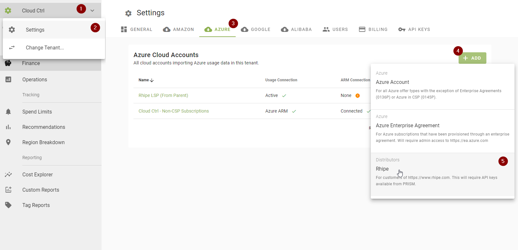Click the Spend Limits bell icon
This screenshot has width=518, height=250.
8,112
